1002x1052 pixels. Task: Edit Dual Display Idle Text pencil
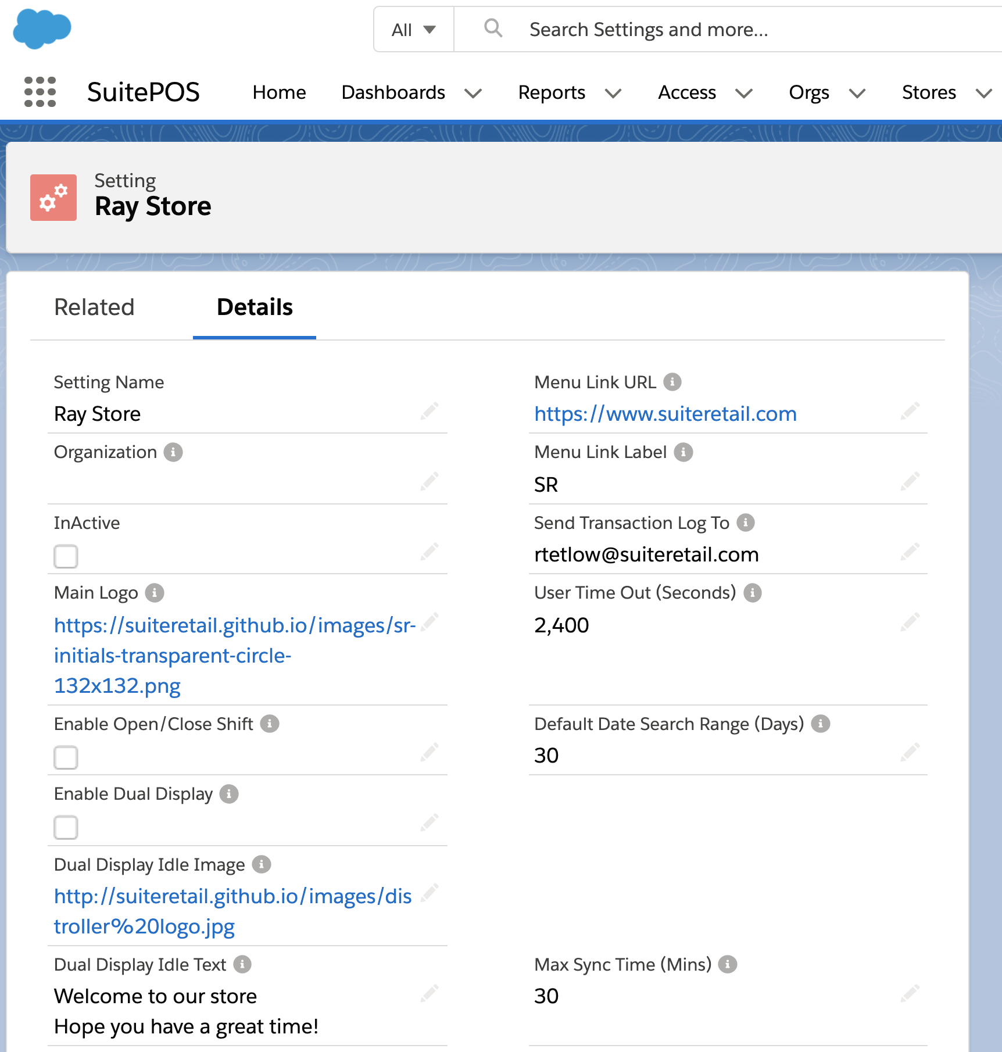click(x=430, y=993)
